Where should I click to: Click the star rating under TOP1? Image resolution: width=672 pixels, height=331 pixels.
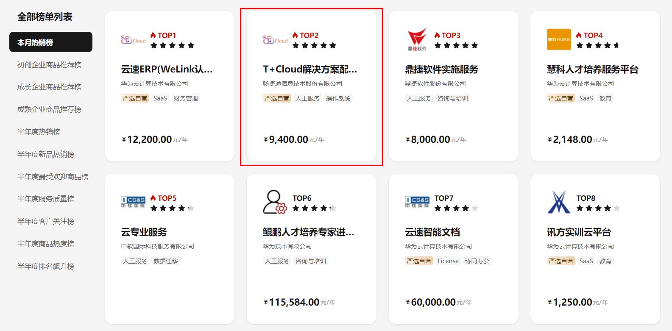tap(173, 45)
